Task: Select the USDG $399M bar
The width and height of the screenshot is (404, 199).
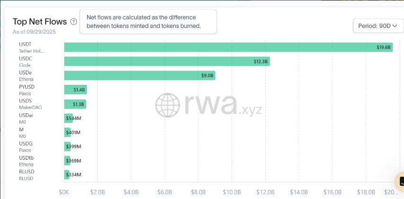Action: pyautogui.click(x=67, y=146)
